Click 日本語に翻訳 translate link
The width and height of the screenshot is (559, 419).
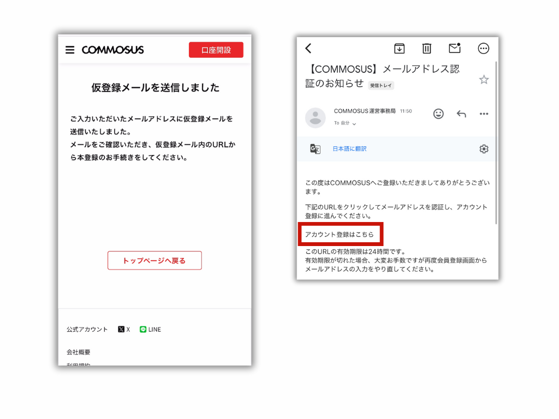point(349,148)
